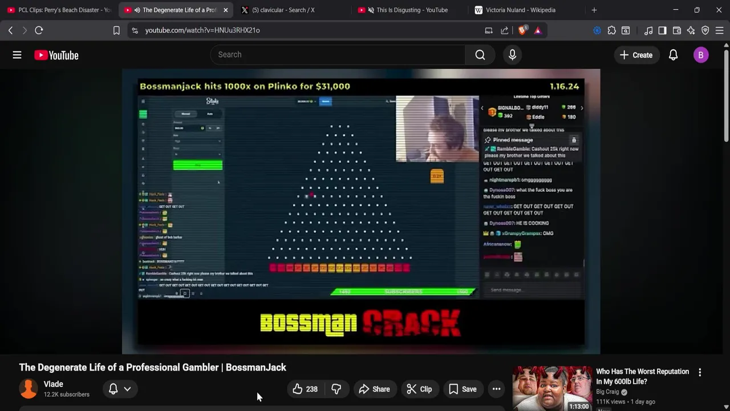Click the Create button
Screen dimensions: 730x411
click(x=636, y=55)
